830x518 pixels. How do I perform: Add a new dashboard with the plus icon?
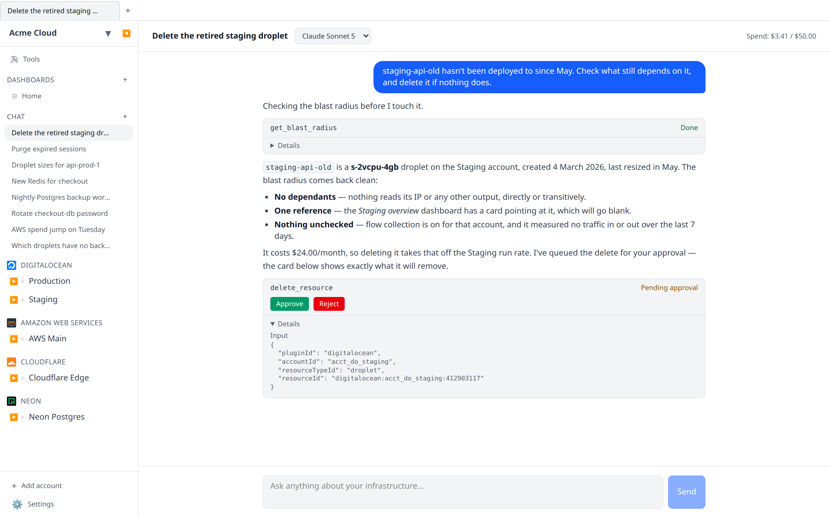pos(125,79)
